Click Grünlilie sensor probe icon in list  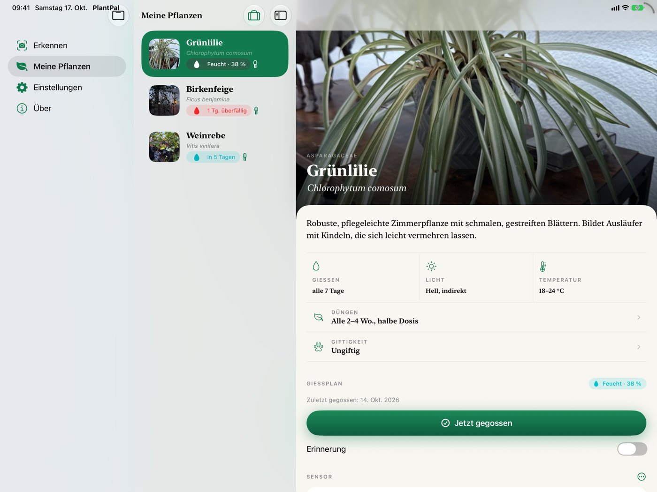(255, 64)
